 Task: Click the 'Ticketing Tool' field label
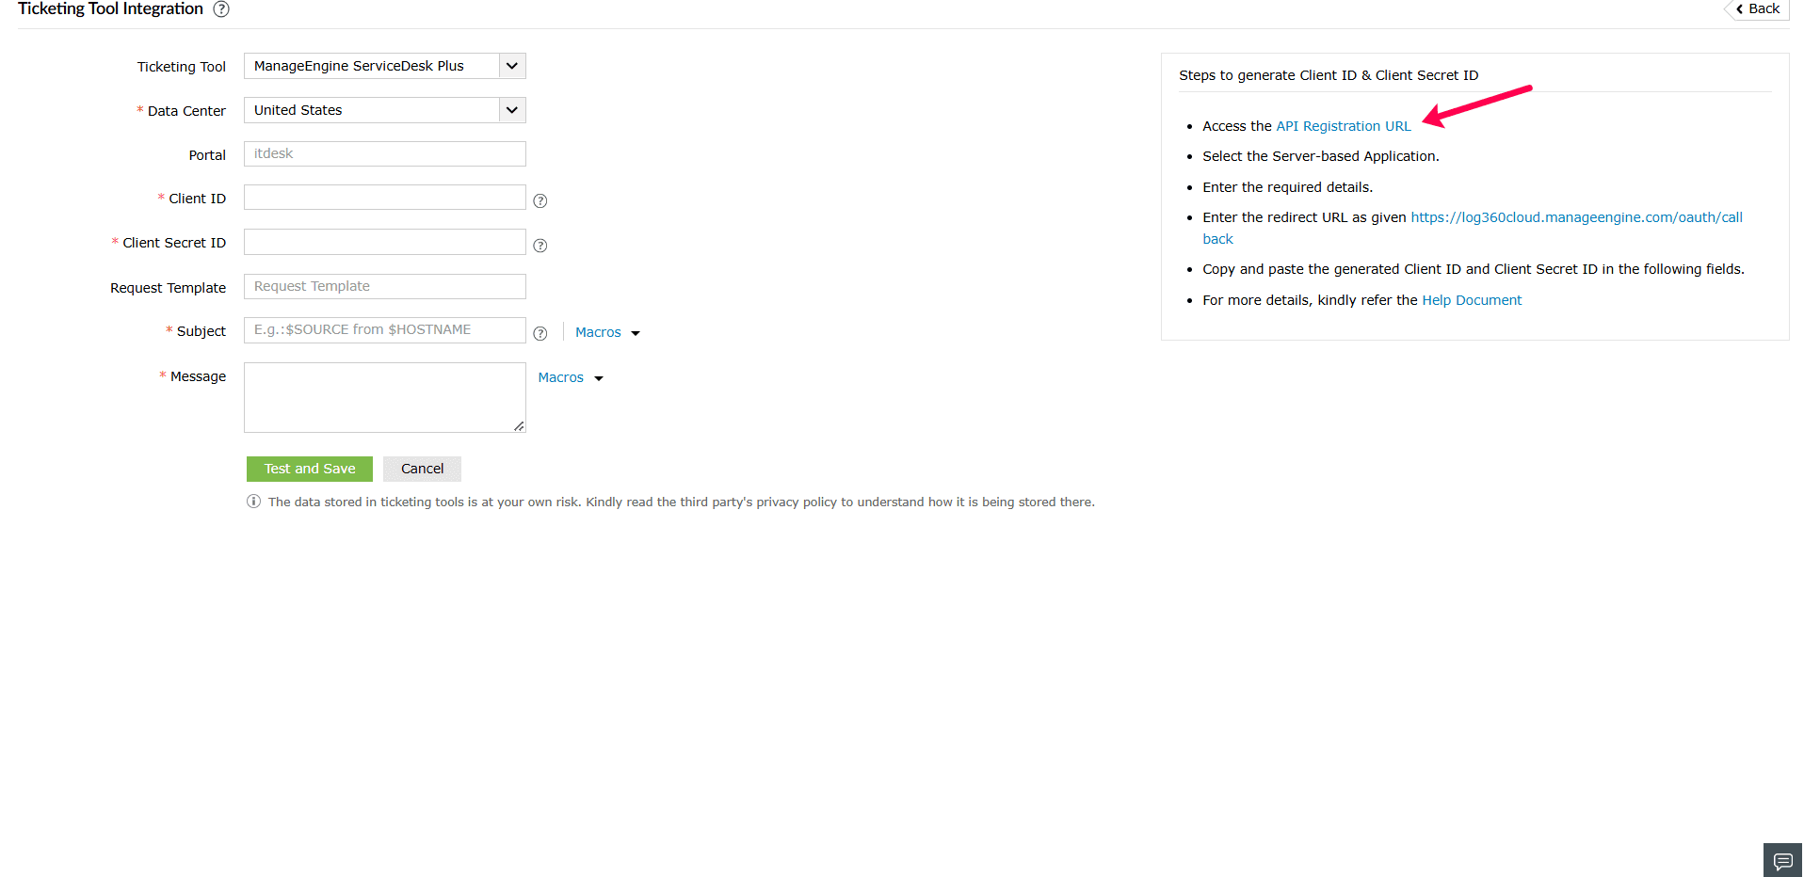coord(182,67)
